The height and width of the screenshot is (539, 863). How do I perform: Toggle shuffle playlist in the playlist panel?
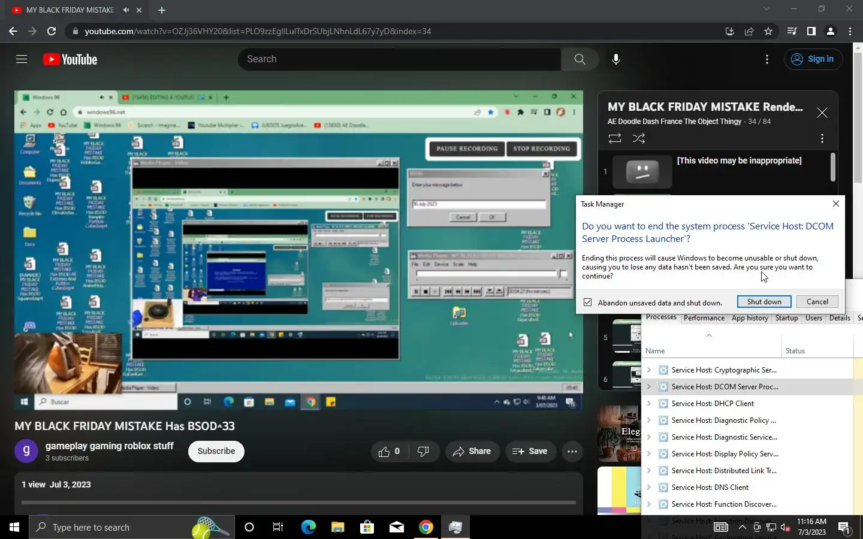click(x=639, y=138)
